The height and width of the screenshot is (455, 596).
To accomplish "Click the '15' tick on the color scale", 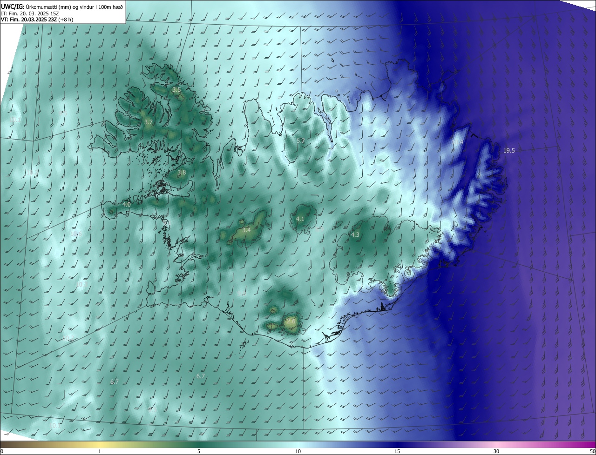I will [x=397, y=451].
